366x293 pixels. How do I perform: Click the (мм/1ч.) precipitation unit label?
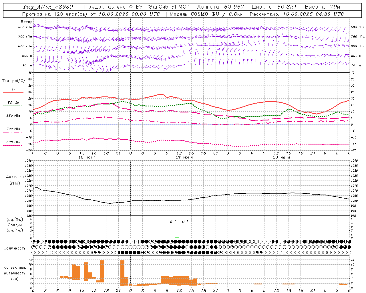15,230
